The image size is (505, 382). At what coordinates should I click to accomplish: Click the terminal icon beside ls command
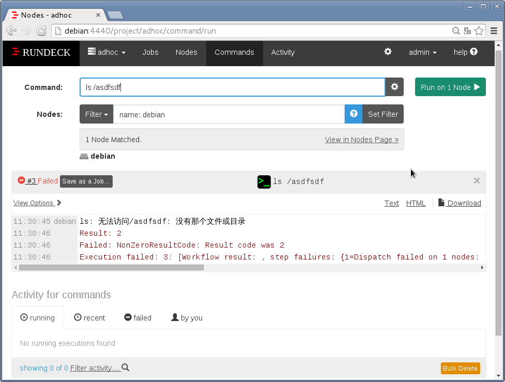[264, 181]
